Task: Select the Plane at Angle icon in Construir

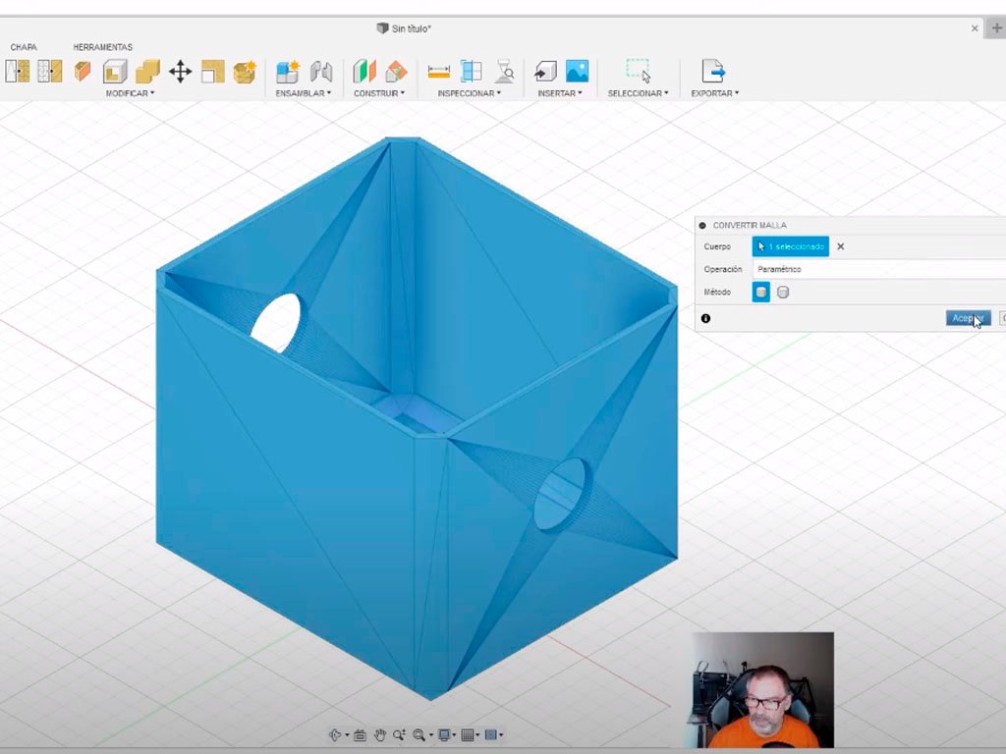Action: click(397, 71)
